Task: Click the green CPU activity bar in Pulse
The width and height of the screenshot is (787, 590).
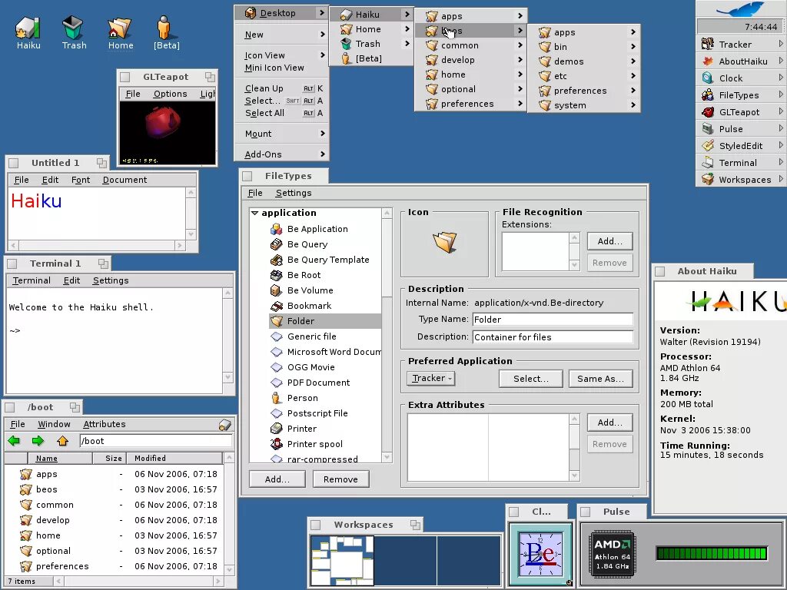Action: coord(712,553)
